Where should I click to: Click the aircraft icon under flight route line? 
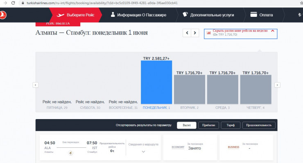pyautogui.click(x=70, y=153)
